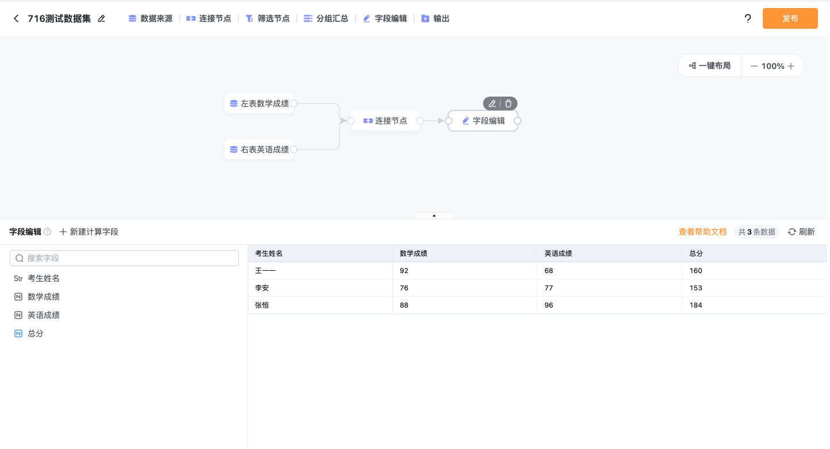Click 英语成绩 value 68
The height and width of the screenshot is (449, 830).
click(x=610, y=271)
